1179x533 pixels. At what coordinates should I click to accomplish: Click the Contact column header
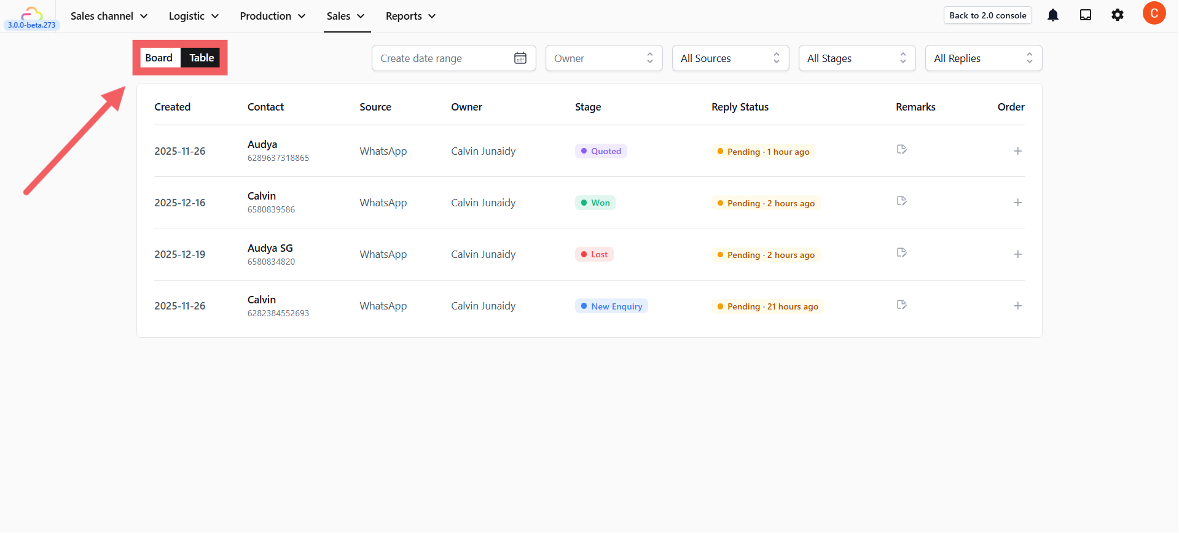pyautogui.click(x=265, y=107)
